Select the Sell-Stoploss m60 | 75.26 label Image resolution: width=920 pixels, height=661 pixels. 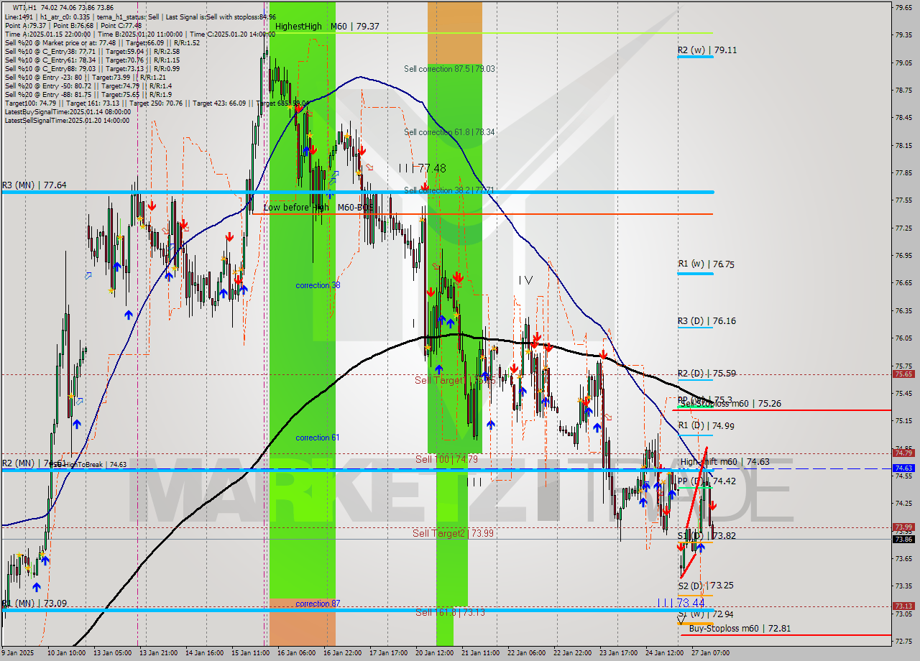tap(730, 404)
